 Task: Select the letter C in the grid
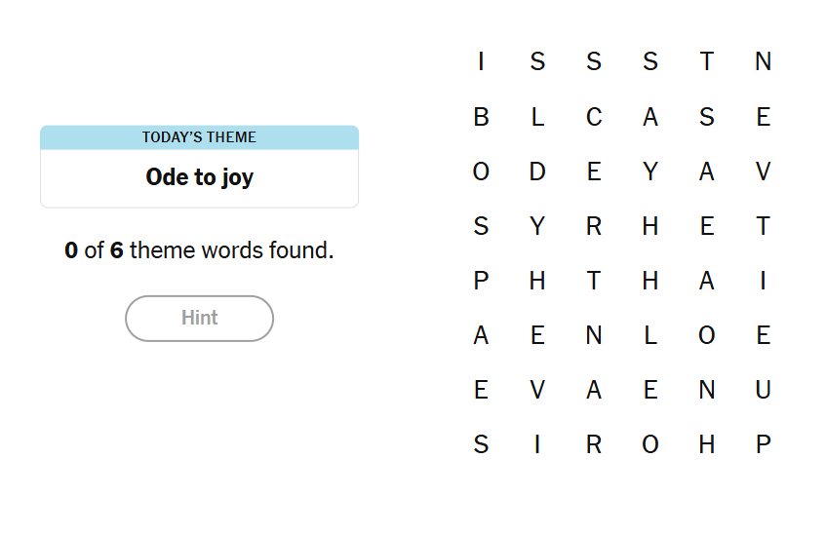point(594,118)
